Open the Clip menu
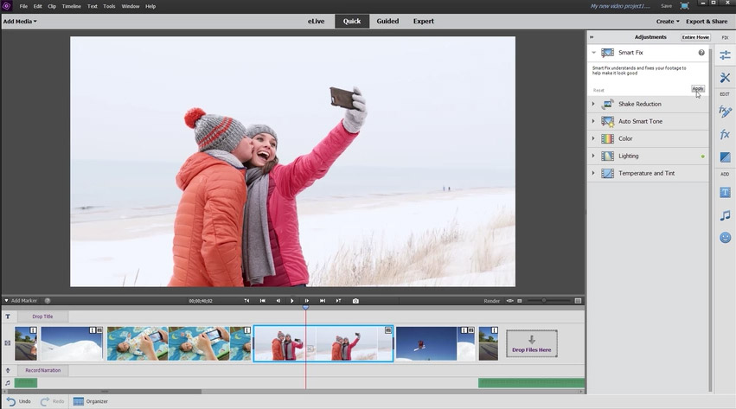The image size is (736, 409). [x=52, y=7]
